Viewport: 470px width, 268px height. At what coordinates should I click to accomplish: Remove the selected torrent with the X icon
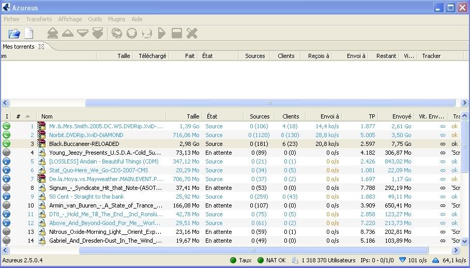pyautogui.click(x=192, y=33)
